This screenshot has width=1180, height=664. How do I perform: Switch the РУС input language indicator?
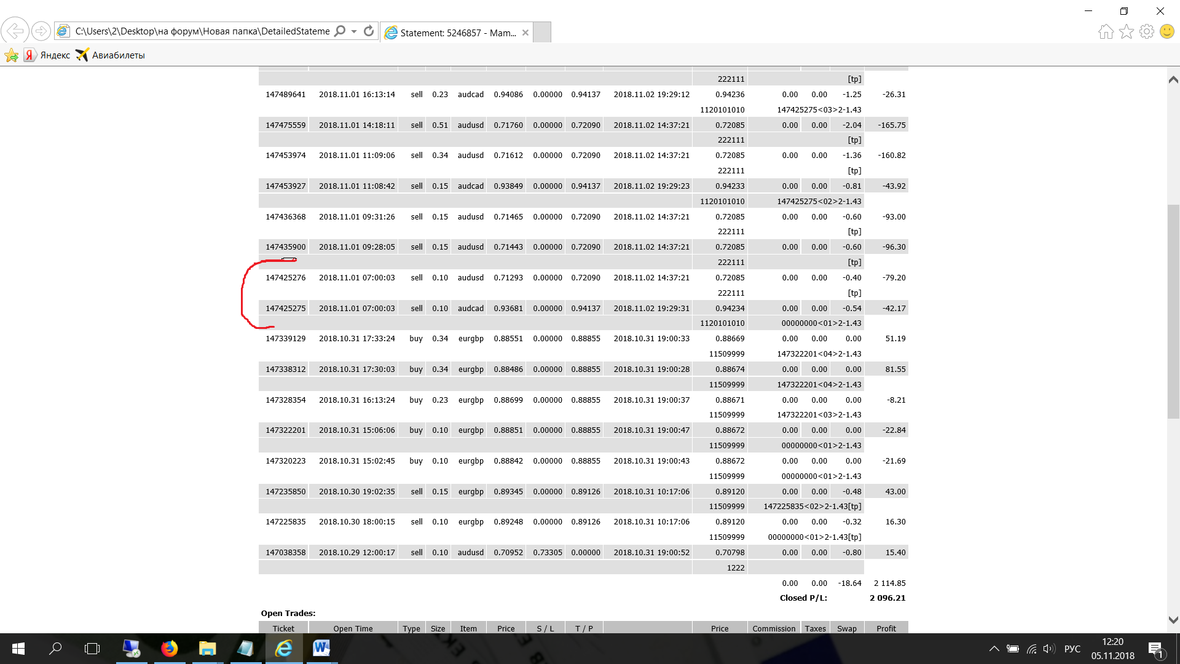coord(1072,649)
